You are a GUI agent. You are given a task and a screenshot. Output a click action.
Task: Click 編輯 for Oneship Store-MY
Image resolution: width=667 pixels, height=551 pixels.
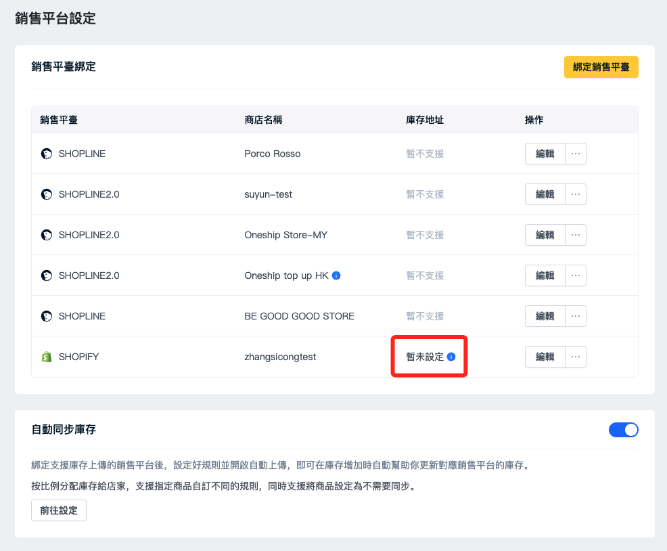[545, 235]
